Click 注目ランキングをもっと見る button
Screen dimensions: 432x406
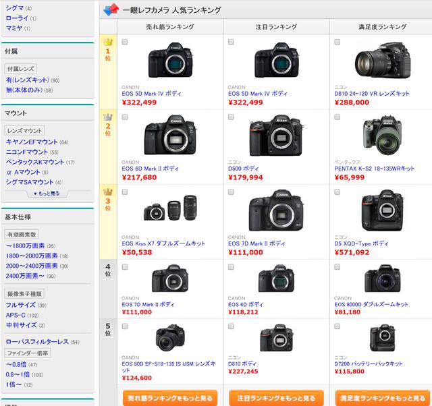pos(276,398)
